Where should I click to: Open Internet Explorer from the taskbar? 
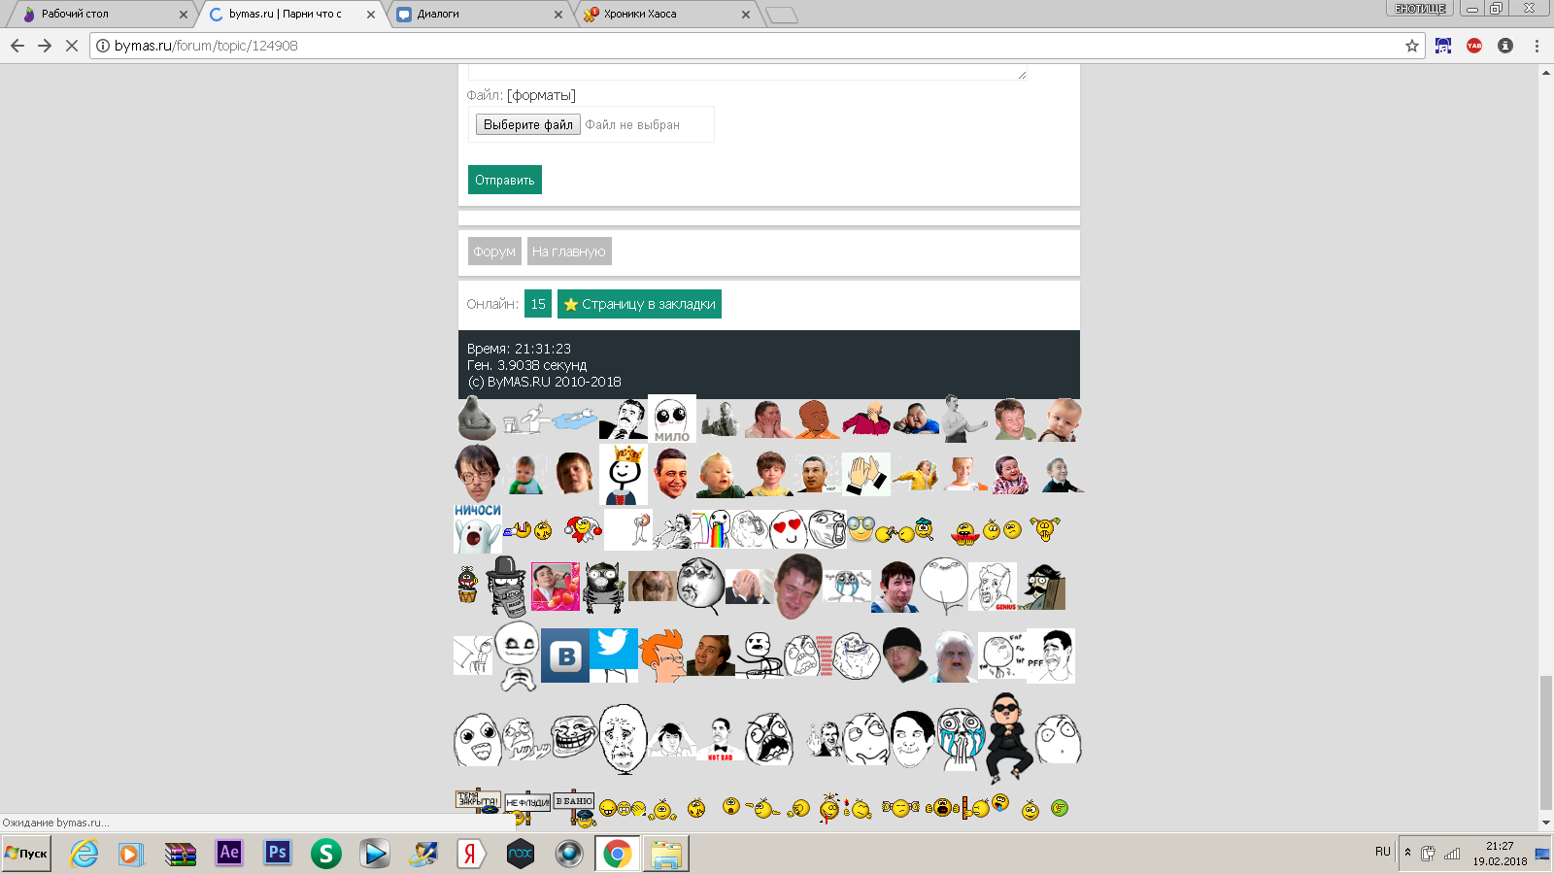84,854
